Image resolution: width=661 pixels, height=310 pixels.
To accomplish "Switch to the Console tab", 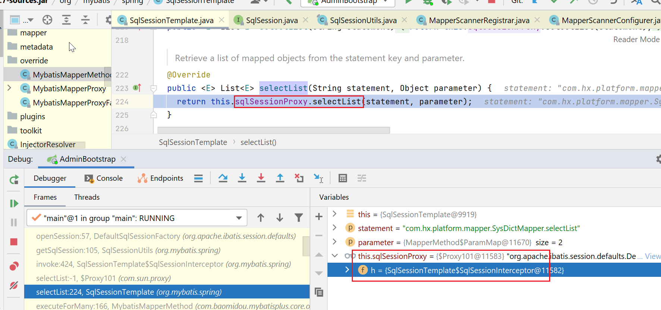I will (104, 178).
